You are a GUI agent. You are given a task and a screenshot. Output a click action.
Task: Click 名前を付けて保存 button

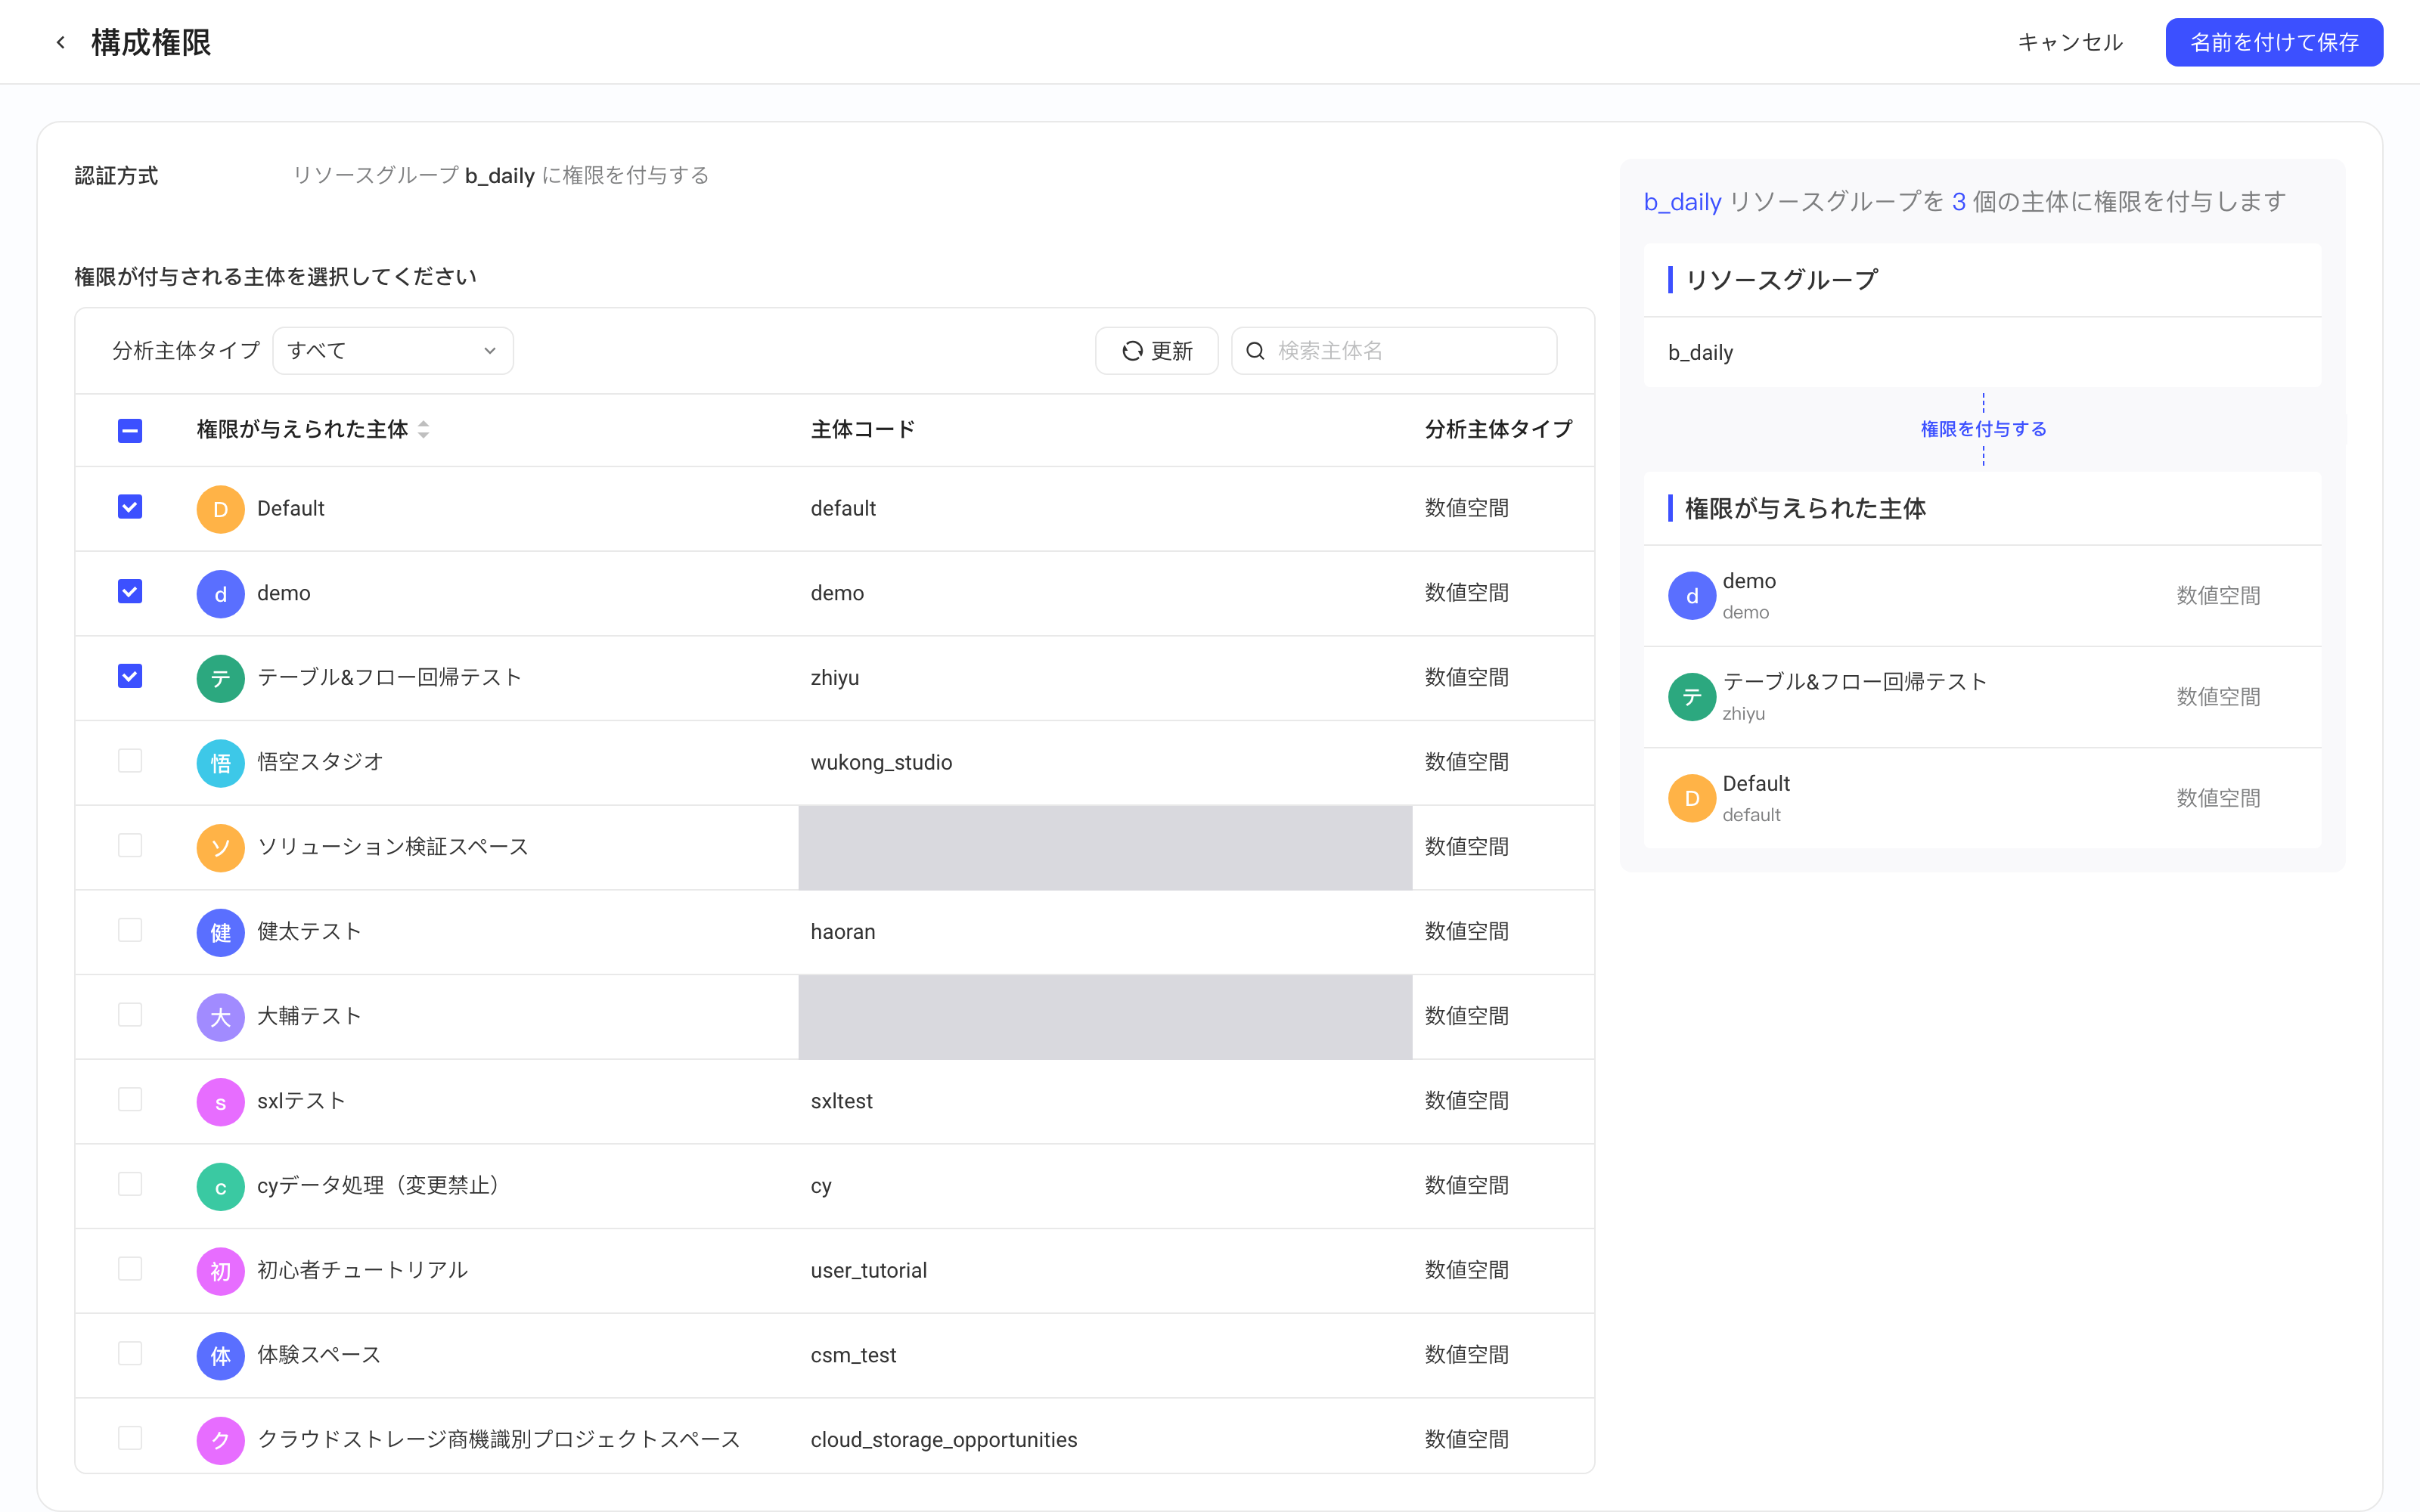coord(2274,42)
